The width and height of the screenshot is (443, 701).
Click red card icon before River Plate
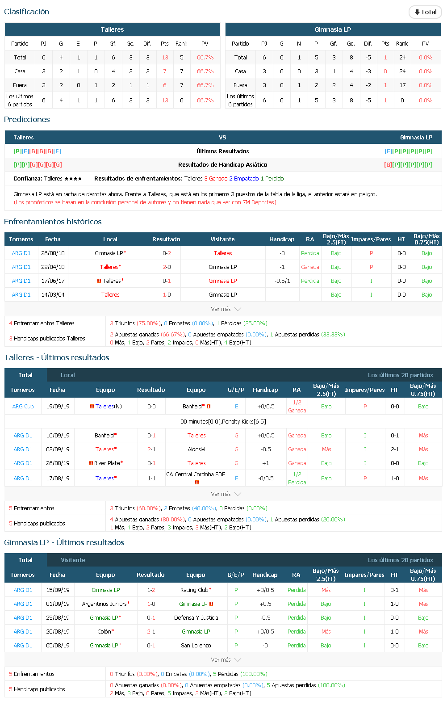pyautogui.click(x=91, y=463)
